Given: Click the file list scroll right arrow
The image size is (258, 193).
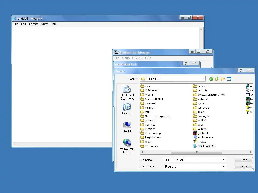Looking at the screenshot, I should click(x=251, y=152).
